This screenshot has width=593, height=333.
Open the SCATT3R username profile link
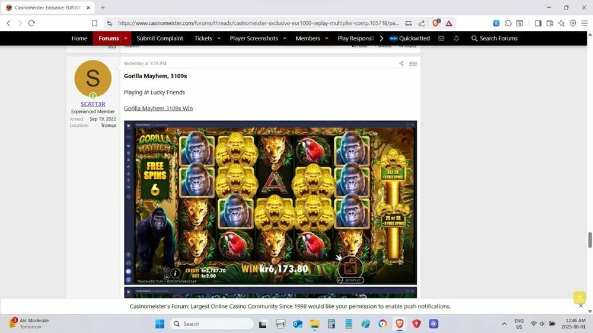tap(93, 104)
